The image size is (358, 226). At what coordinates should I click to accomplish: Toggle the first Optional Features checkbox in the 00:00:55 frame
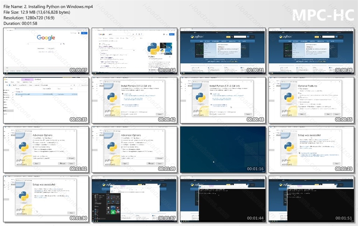tap(299, 89)
